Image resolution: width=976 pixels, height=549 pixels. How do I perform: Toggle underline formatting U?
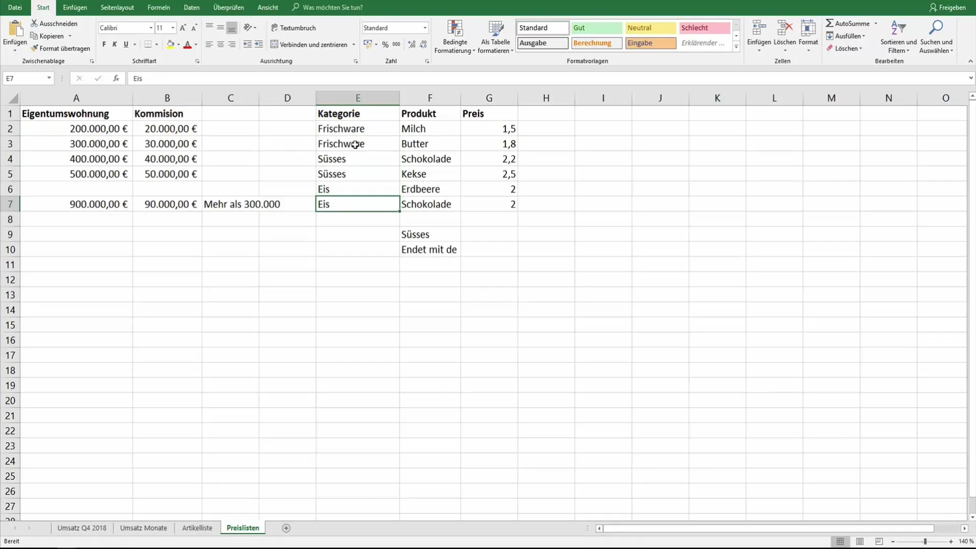126,45
